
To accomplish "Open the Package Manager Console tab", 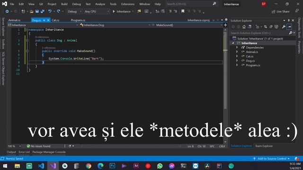I will tap(49, 152).
